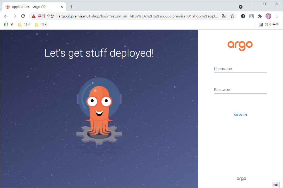
Task: Click the address bar URL
Action: 138,16
